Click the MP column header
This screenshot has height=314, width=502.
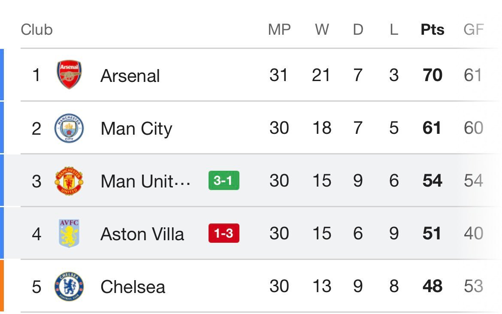279,30
